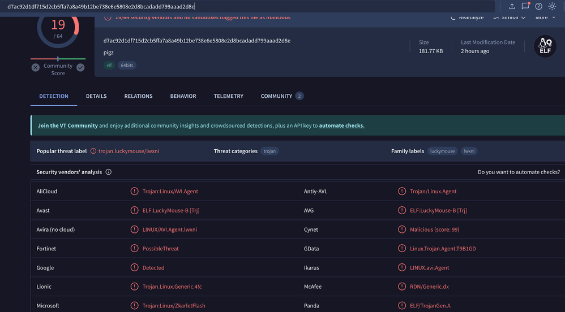Click the ELF file type icon
Image resolution: width=565 pixels, height=312 pixels.
(545, 46)
